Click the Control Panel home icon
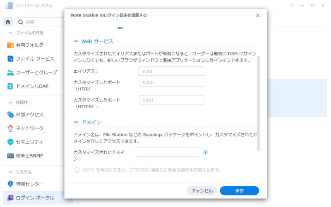This screenshot has width=331, height=207. point(8,22)
